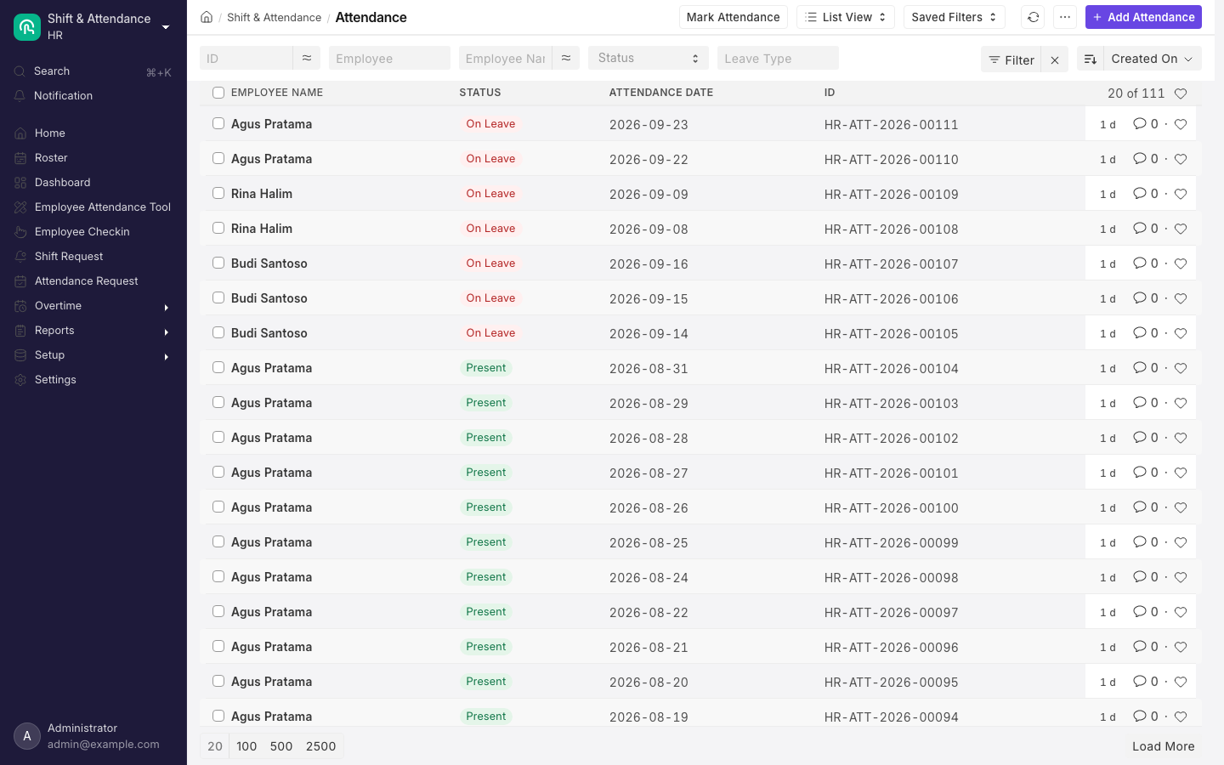Click comment bubble on HR-ATT-2026-00100 row

tap(1140, 507)
